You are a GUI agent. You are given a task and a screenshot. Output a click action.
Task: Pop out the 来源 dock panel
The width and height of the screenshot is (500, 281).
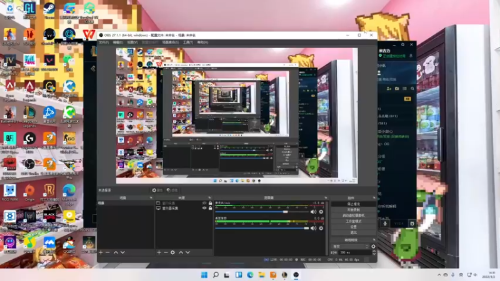209,198
